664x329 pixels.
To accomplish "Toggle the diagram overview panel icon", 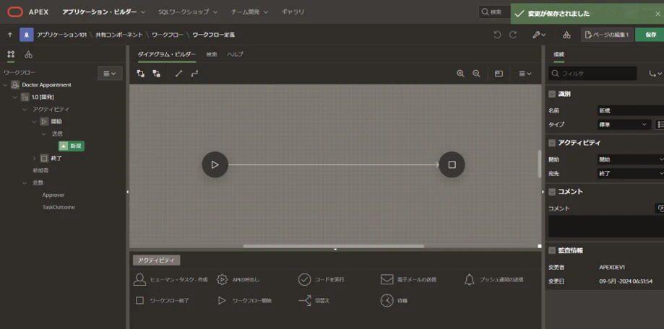I will click(x=499, y=74).
